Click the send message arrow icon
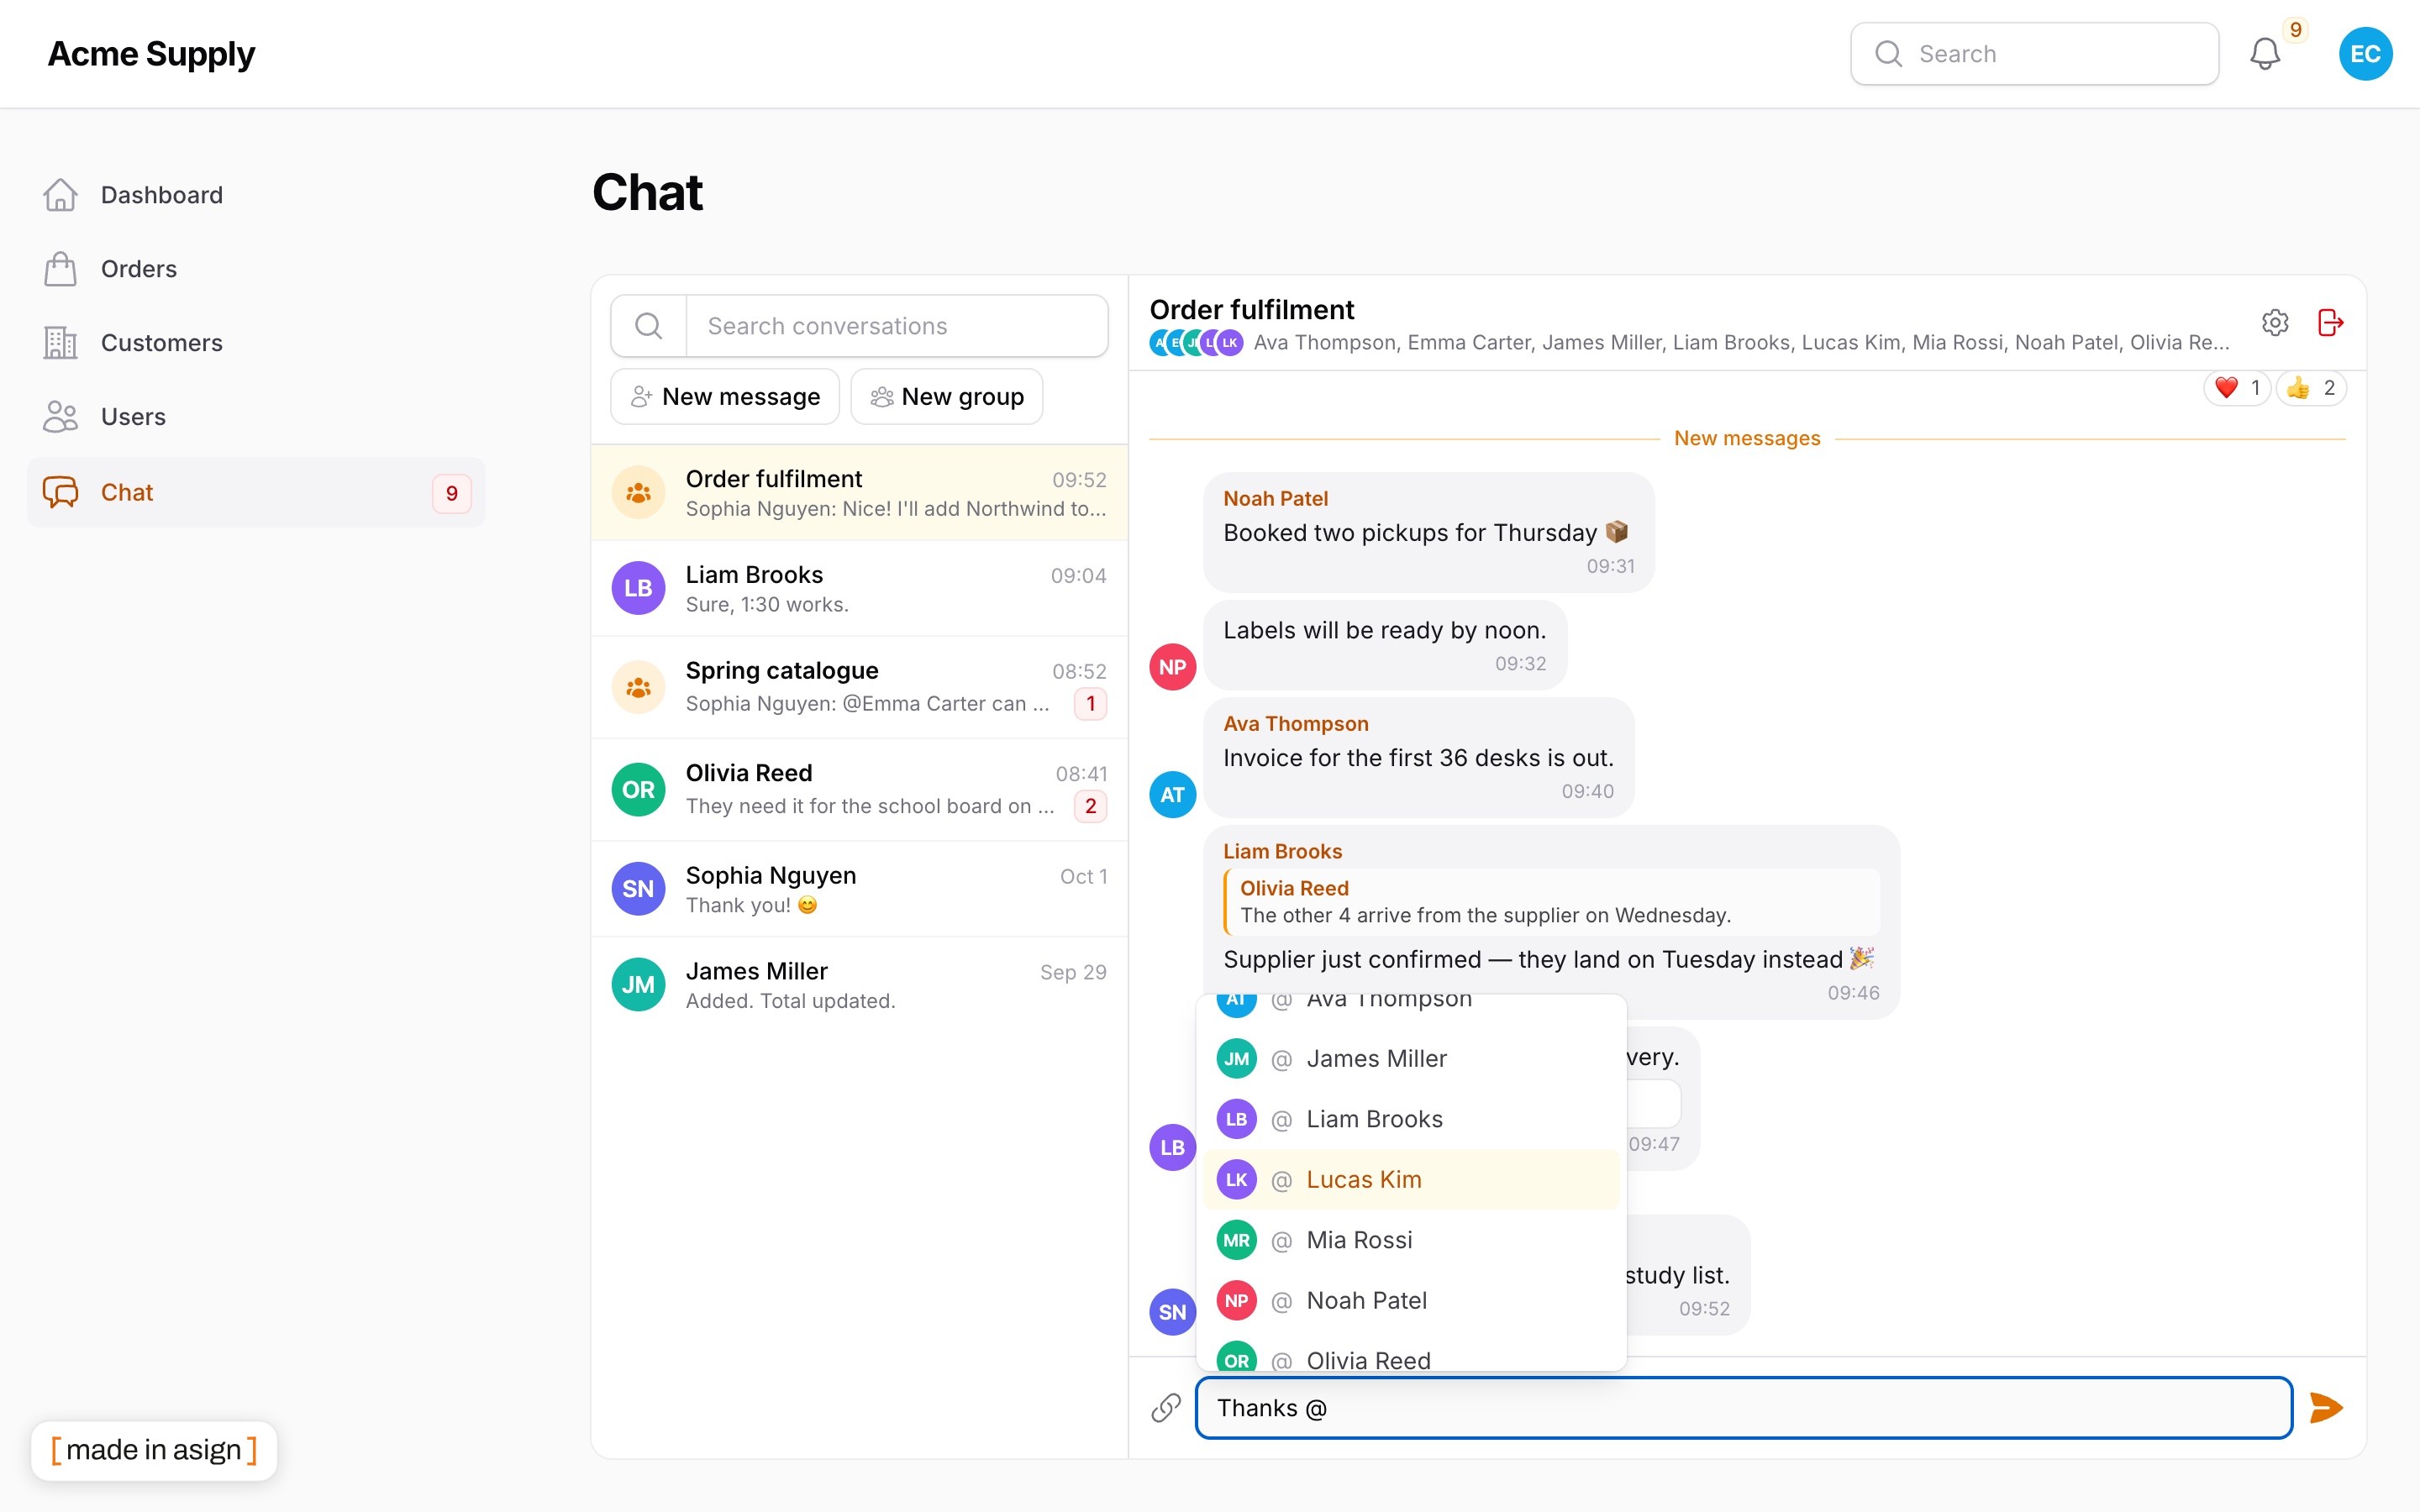 pos(2326,1407)
